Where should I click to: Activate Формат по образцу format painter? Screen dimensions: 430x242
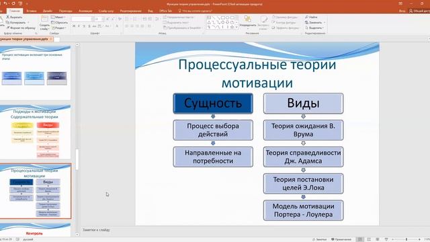click(21, 28)
